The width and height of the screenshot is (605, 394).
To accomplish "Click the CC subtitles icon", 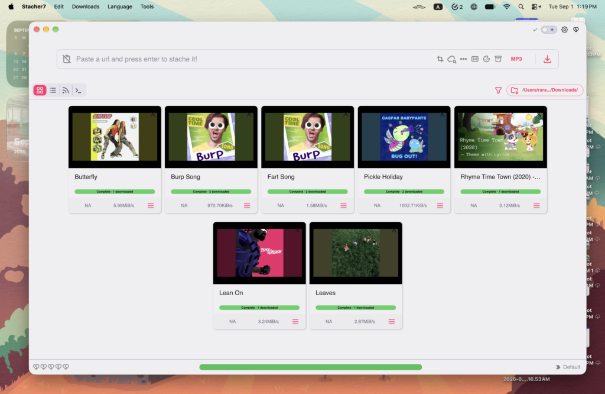I will coord(475,59).
